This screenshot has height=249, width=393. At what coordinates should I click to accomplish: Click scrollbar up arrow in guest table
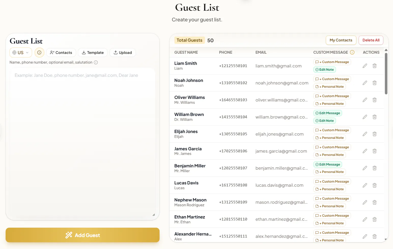pos(386,50)
